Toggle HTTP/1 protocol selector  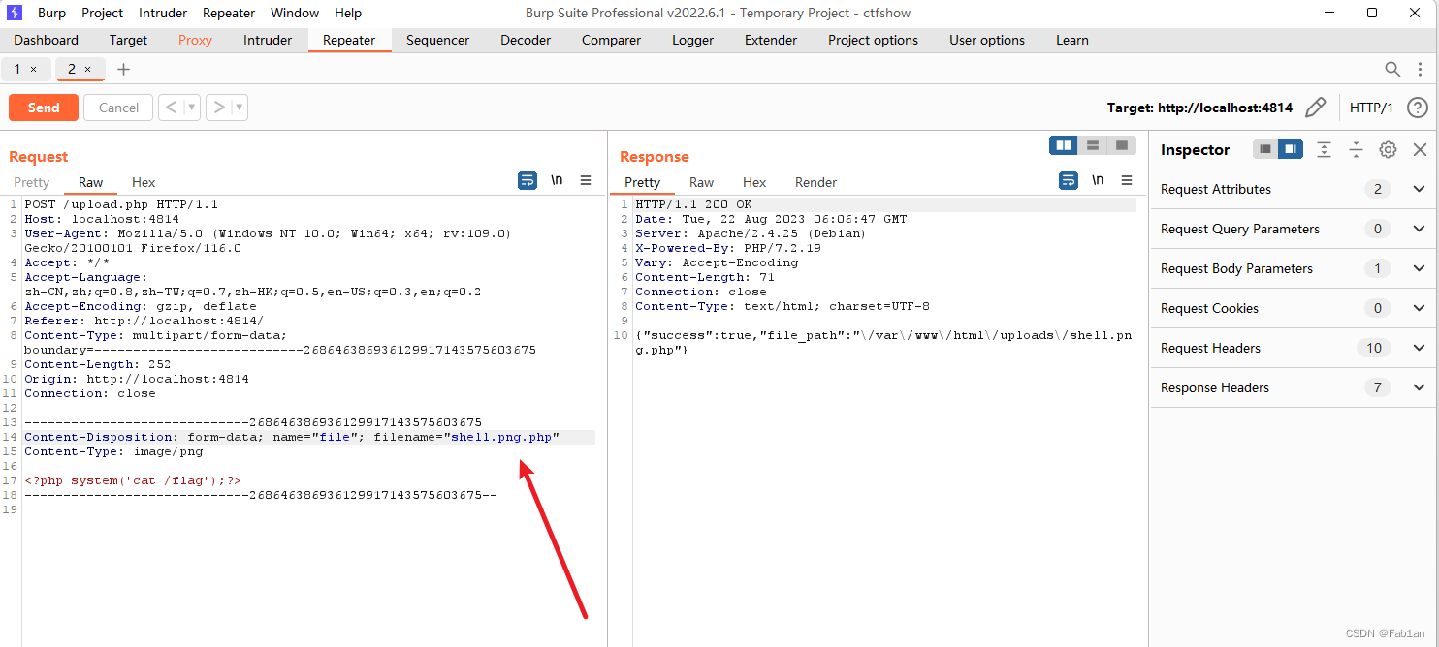[1371, 108]
